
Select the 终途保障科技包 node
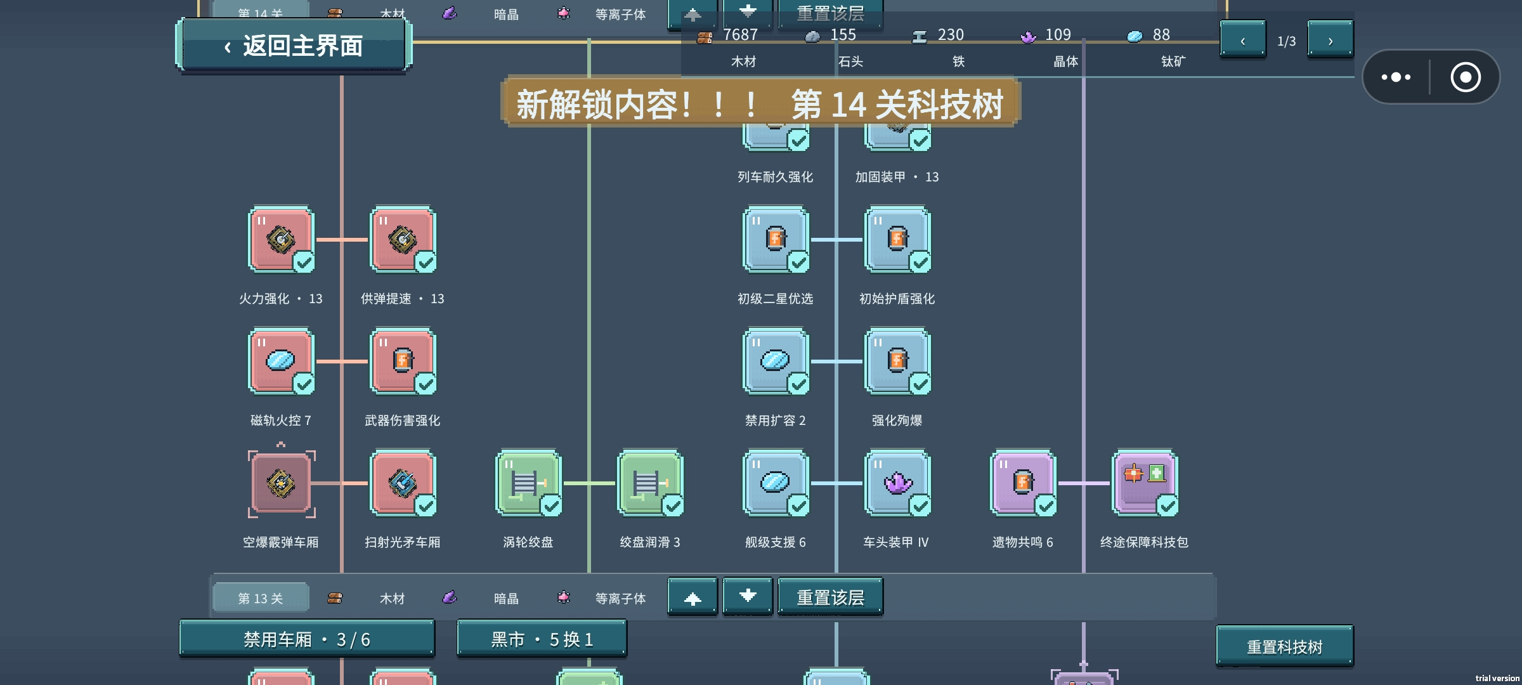tap(1145, 483)
